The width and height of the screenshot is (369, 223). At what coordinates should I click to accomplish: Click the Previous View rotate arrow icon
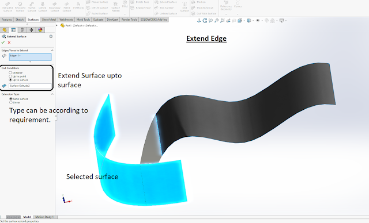[x=205, y=21]
